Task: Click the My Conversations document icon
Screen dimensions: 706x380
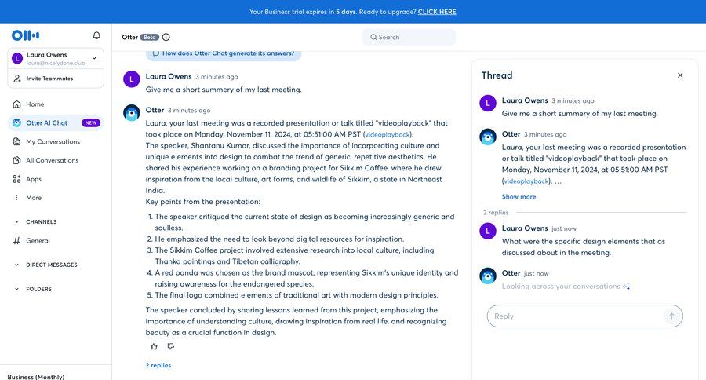Action: [x=16, y=141]
